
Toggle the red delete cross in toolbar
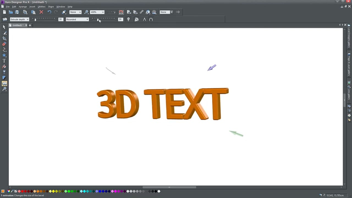tap(41, 12)
